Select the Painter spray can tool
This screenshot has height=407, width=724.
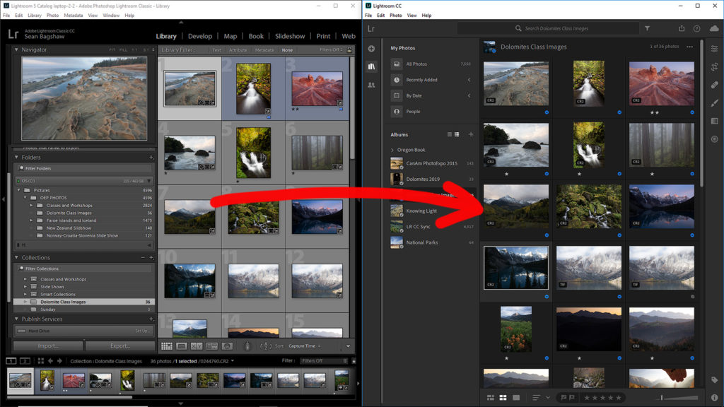[247, 346]
